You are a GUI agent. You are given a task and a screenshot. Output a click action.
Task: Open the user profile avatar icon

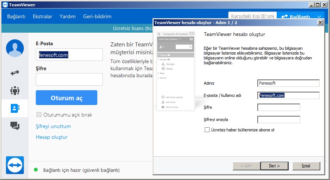tap(15, 48)
